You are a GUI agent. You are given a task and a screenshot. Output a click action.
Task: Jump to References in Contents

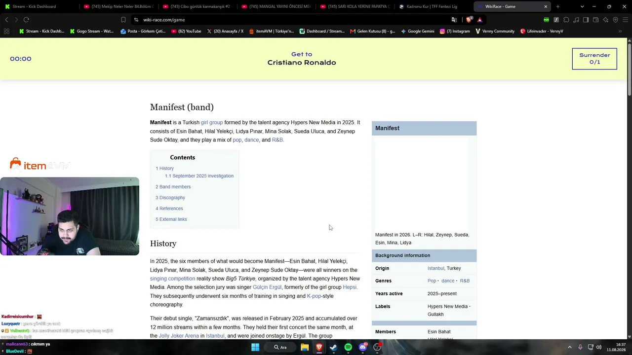click(169, 209)
